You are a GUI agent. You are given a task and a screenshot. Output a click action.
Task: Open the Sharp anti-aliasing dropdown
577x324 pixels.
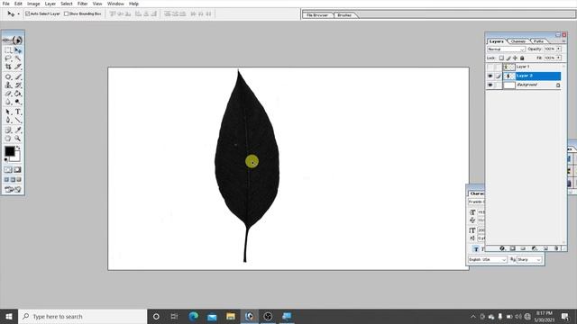tap(529, 259)
